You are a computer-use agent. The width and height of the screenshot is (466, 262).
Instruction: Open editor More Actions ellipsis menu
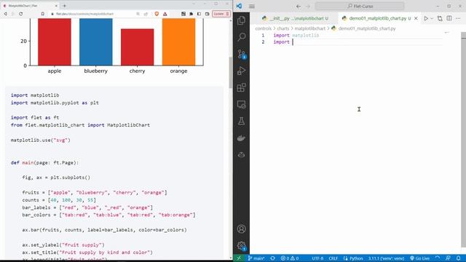458,18
